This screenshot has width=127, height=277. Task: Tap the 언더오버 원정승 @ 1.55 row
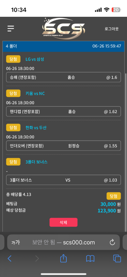pos(63,146)
